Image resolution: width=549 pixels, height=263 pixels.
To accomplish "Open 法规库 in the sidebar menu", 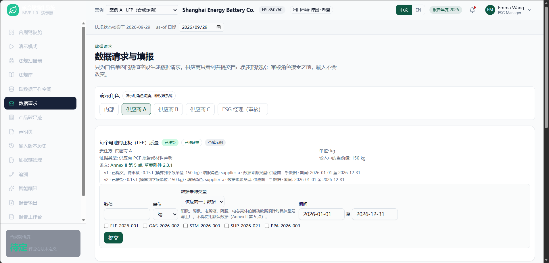I will (40, 75).
